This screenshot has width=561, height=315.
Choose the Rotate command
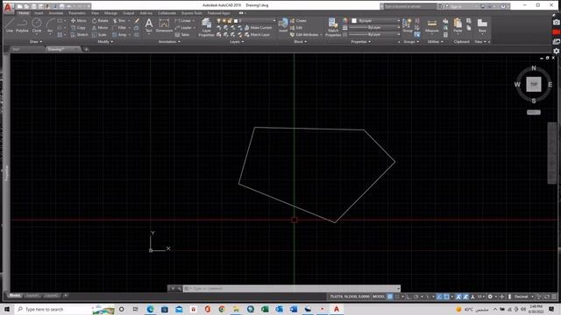100,21
